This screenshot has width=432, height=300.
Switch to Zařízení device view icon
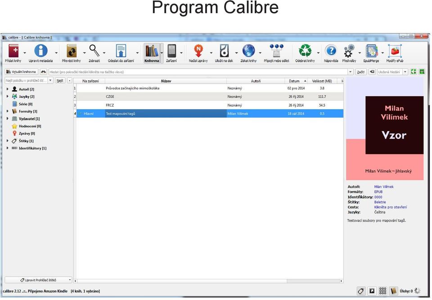click(171, 51)
